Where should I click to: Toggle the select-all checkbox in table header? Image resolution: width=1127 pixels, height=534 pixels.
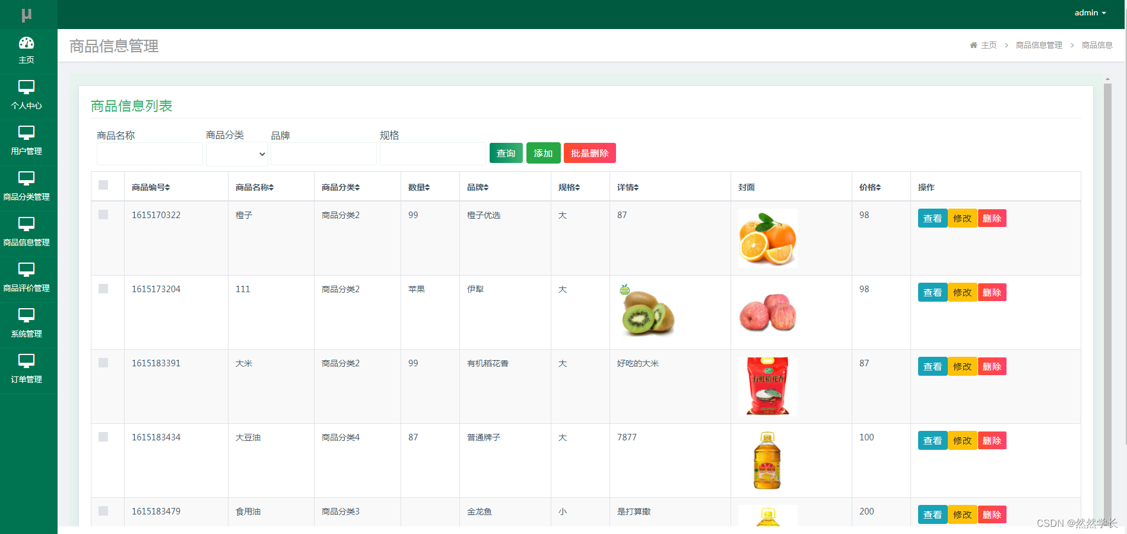pos(103,185)
